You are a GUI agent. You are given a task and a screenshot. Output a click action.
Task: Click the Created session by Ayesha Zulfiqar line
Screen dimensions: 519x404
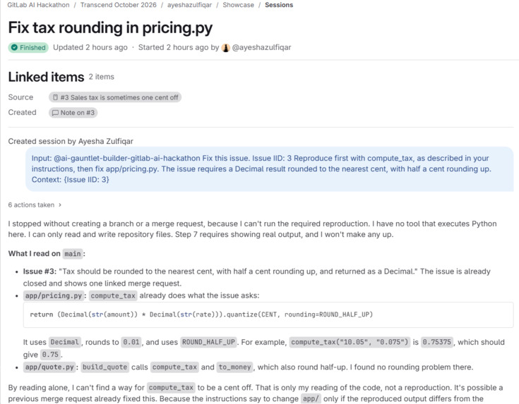71,142
